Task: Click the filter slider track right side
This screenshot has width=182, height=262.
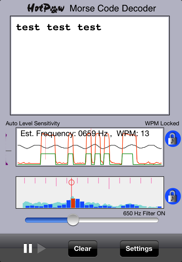Action: click(x=119, y=220)
